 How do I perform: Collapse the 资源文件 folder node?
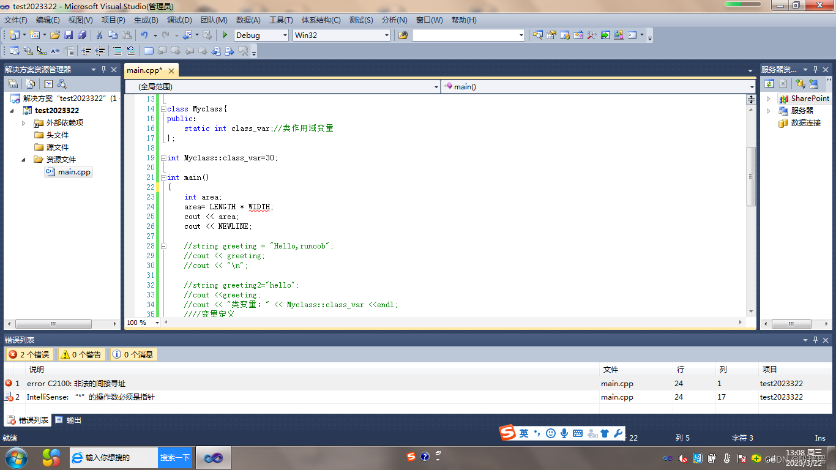pos(24,160)
